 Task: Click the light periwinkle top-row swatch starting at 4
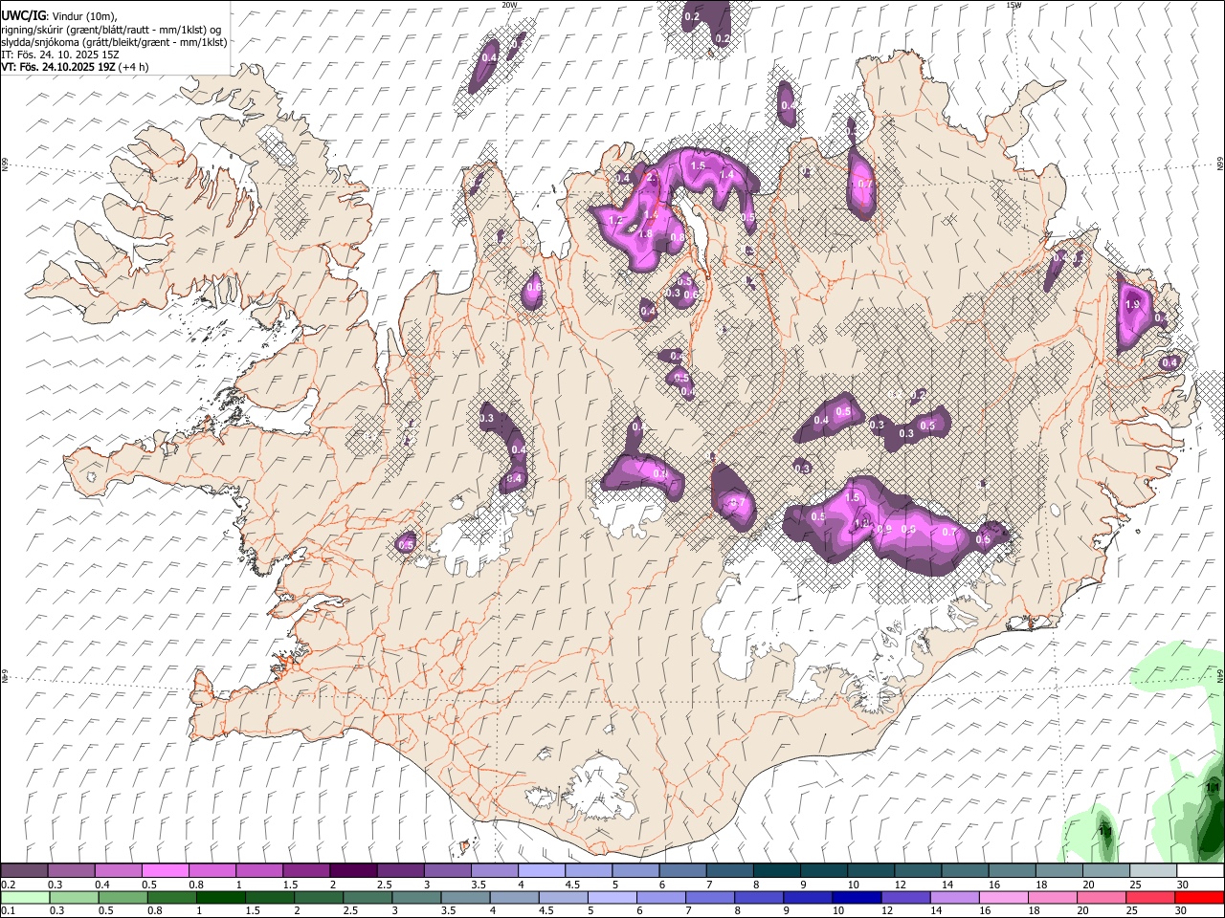[x=541, y=871]
